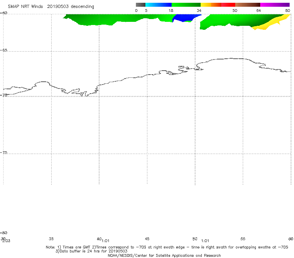The image size is (294, 258).
Task: Click the longitude axis label '35'
Action: tap(51, 239)
